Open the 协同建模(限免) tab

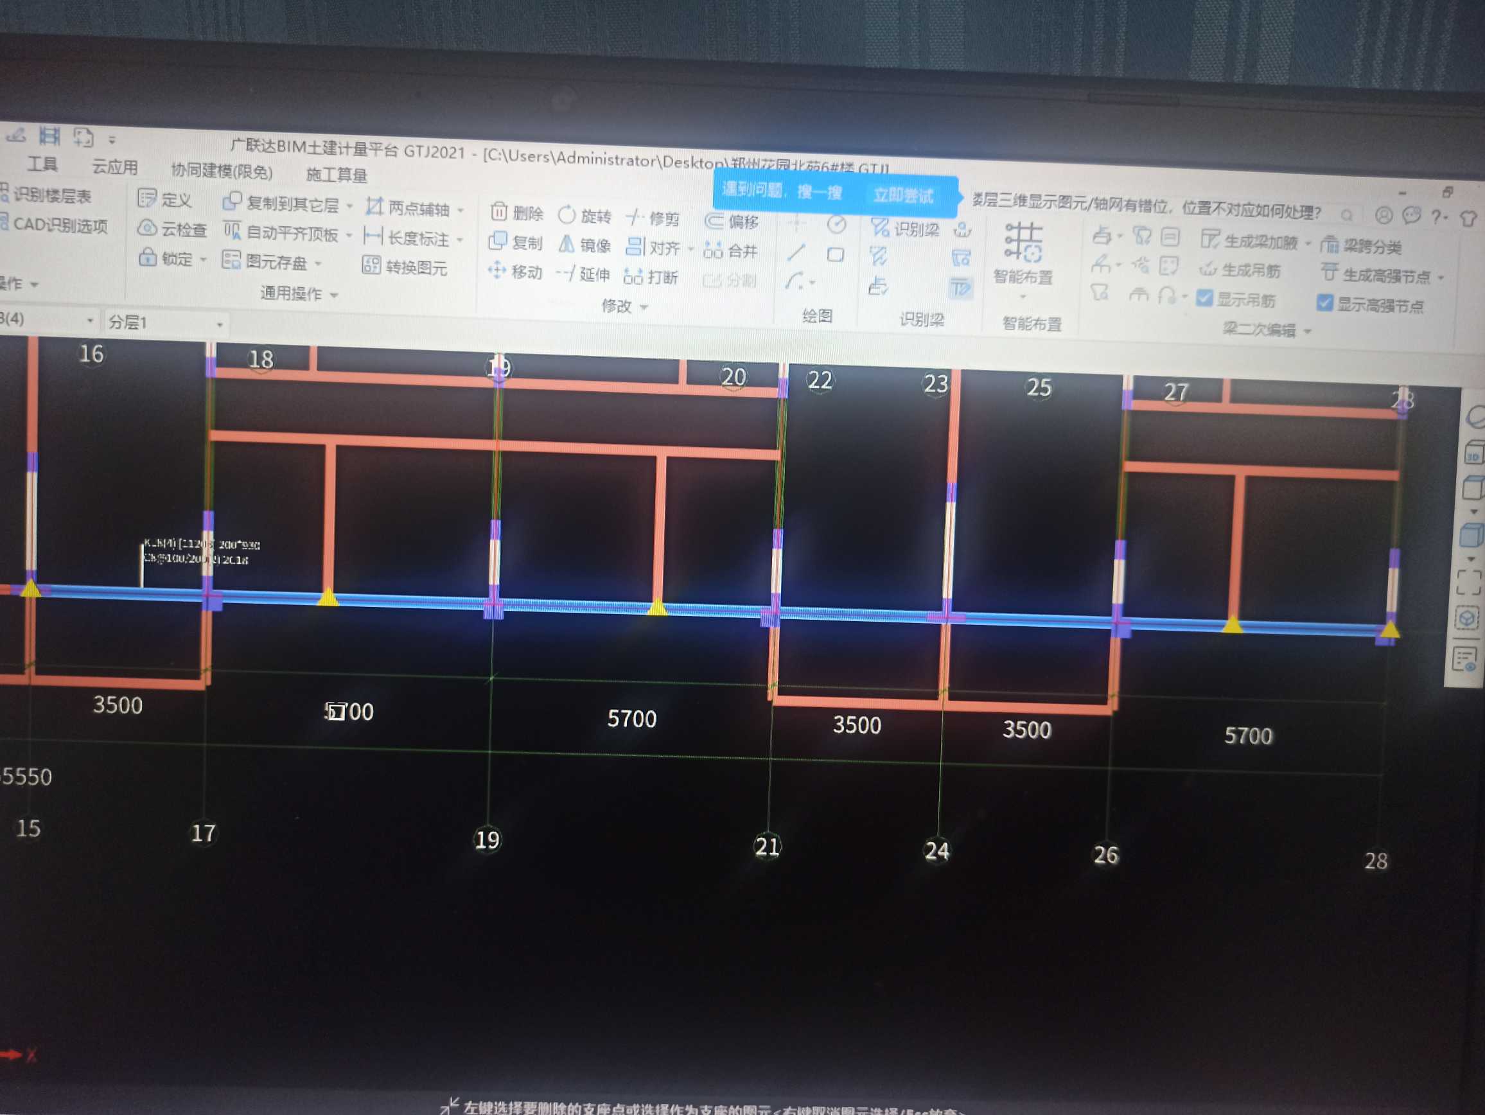[x=222, y=171]
